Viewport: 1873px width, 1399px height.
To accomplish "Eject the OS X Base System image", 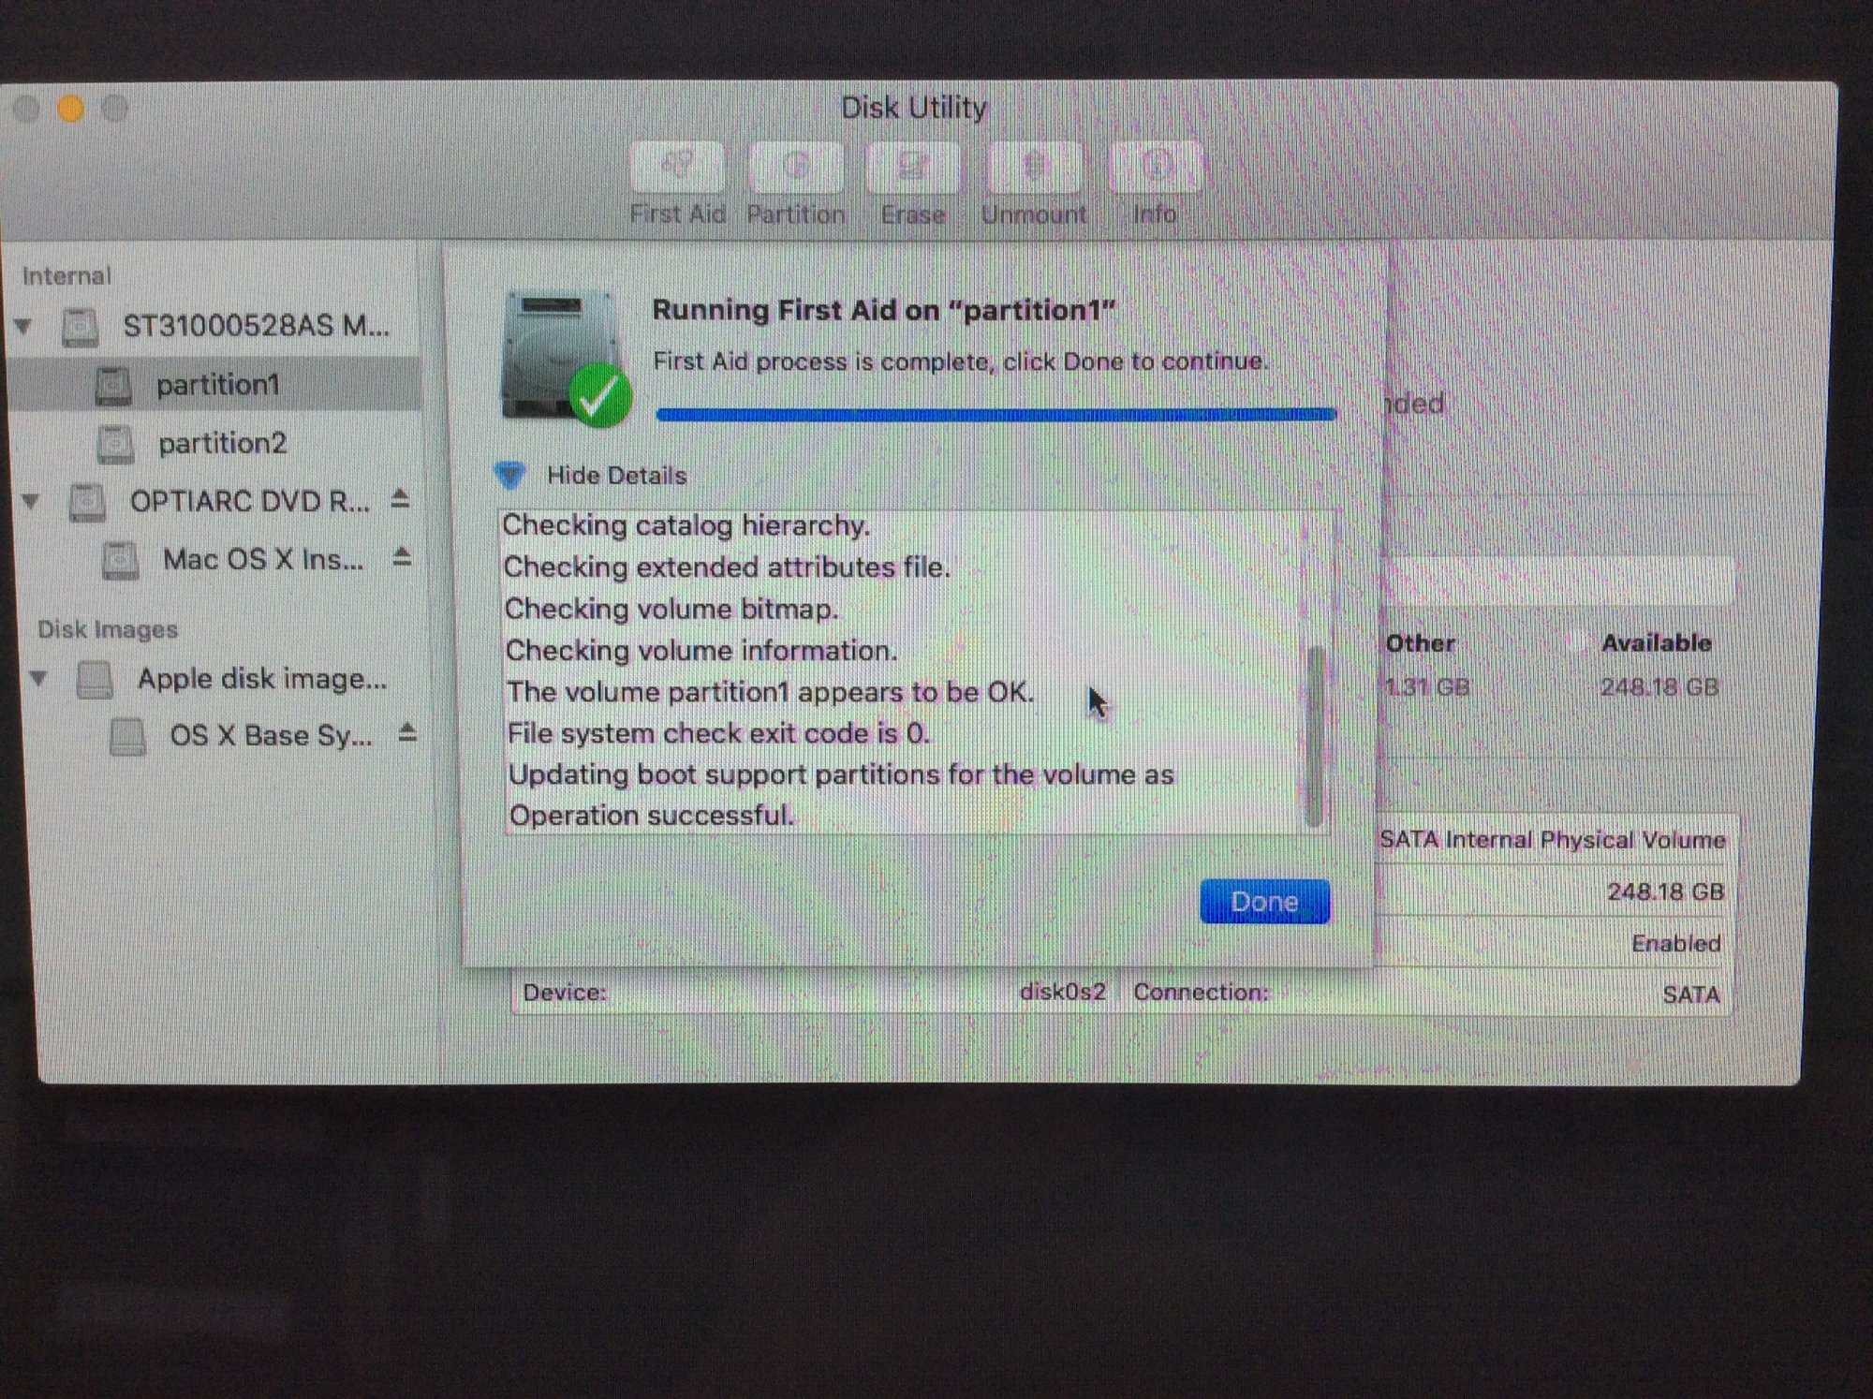I will (x=407, y=733).
